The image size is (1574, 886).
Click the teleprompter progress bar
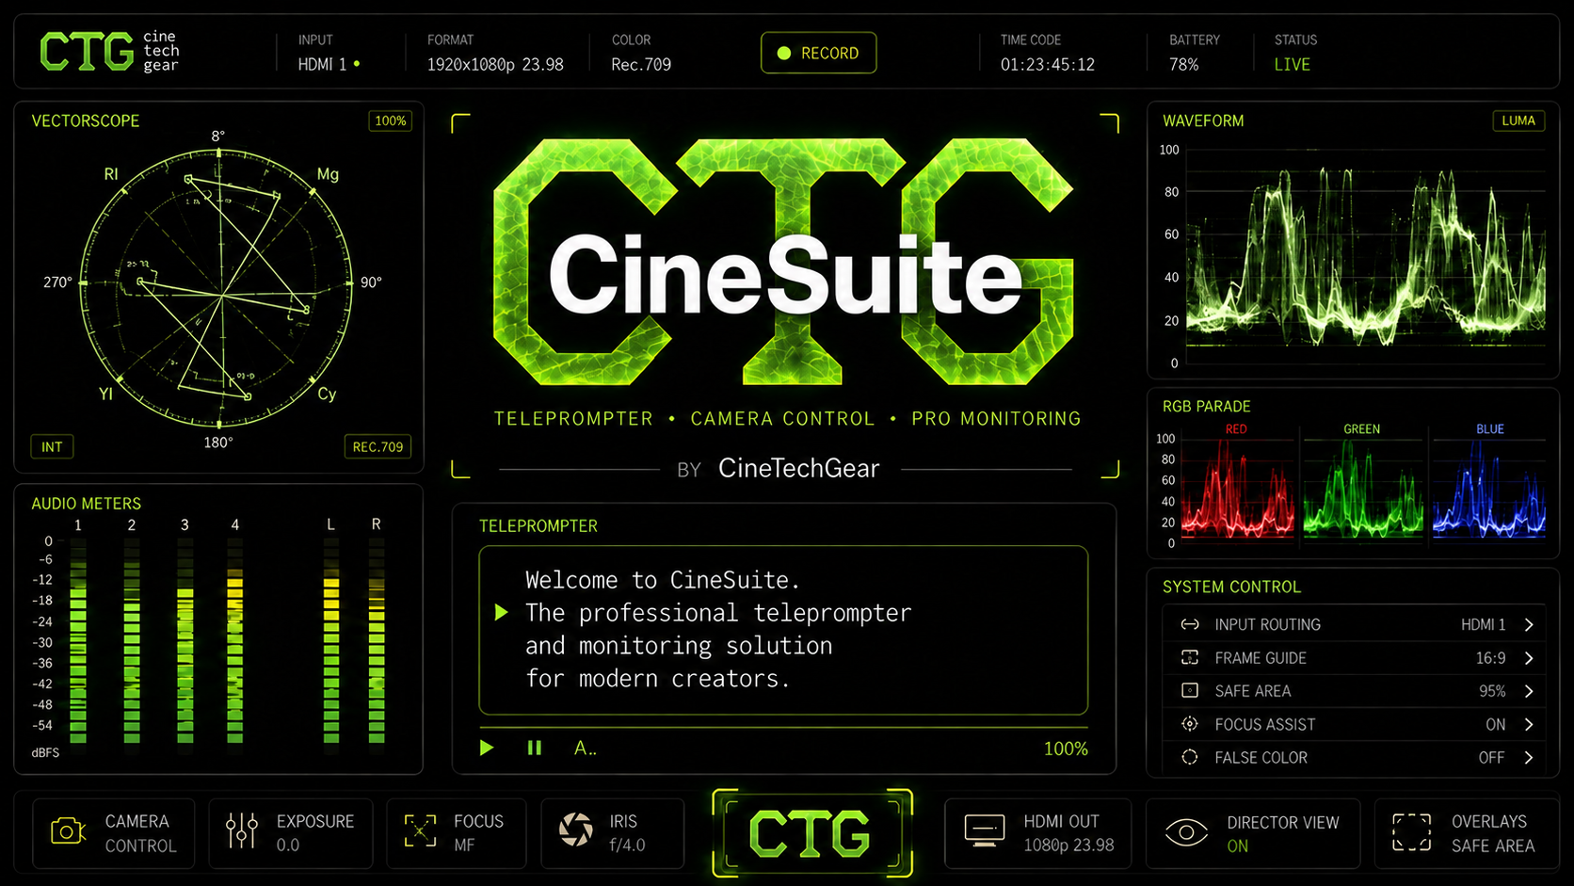tap(783, 727)
